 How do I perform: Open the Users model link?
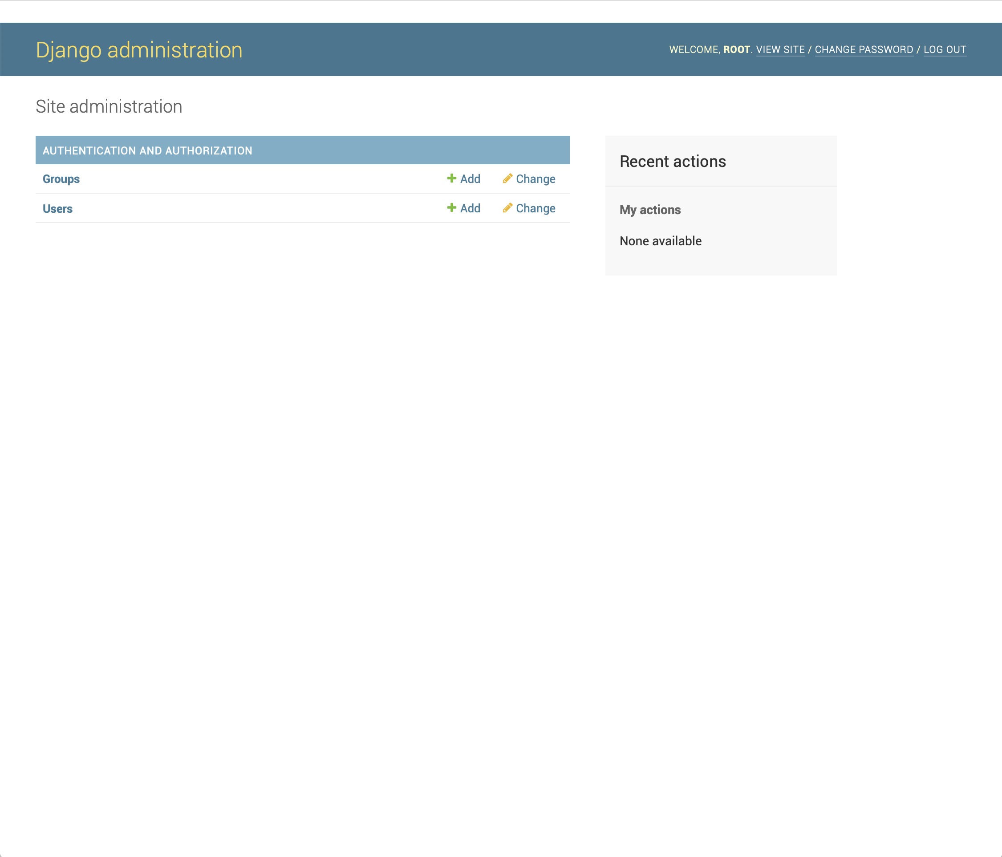click(57, 208)
